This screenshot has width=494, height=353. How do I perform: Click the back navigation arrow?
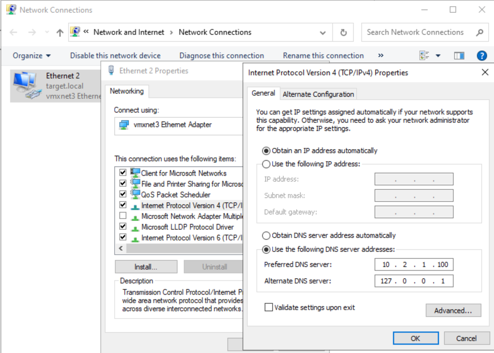[x=14, y=32]
